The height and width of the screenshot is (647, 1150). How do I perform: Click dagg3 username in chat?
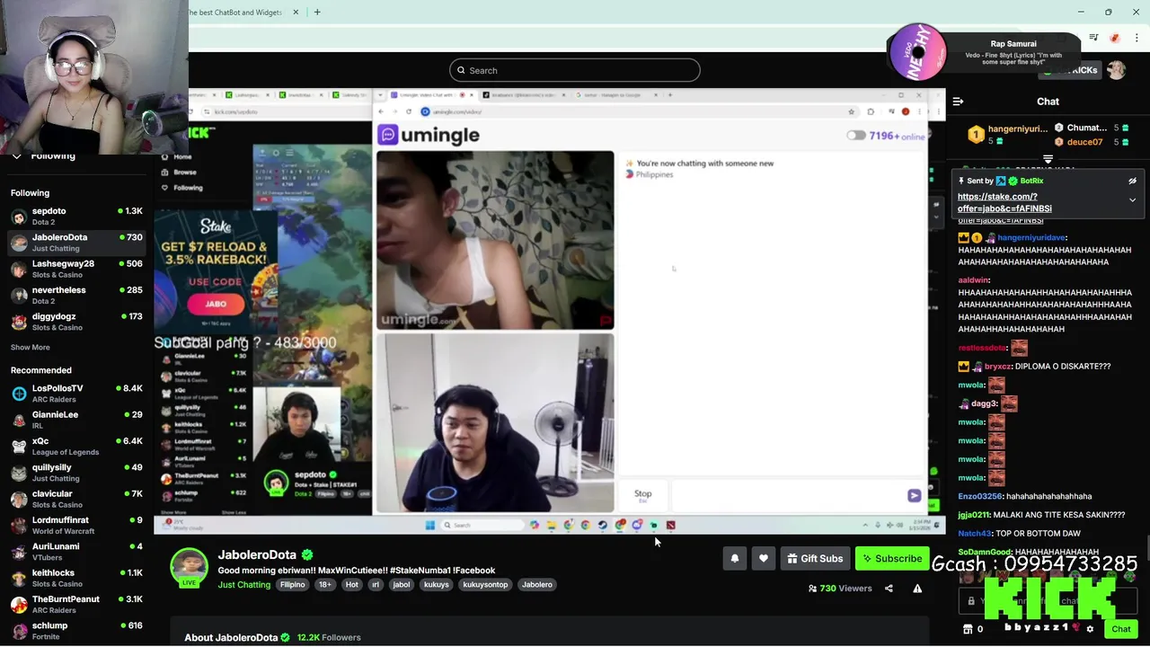[x=984, y=403]
